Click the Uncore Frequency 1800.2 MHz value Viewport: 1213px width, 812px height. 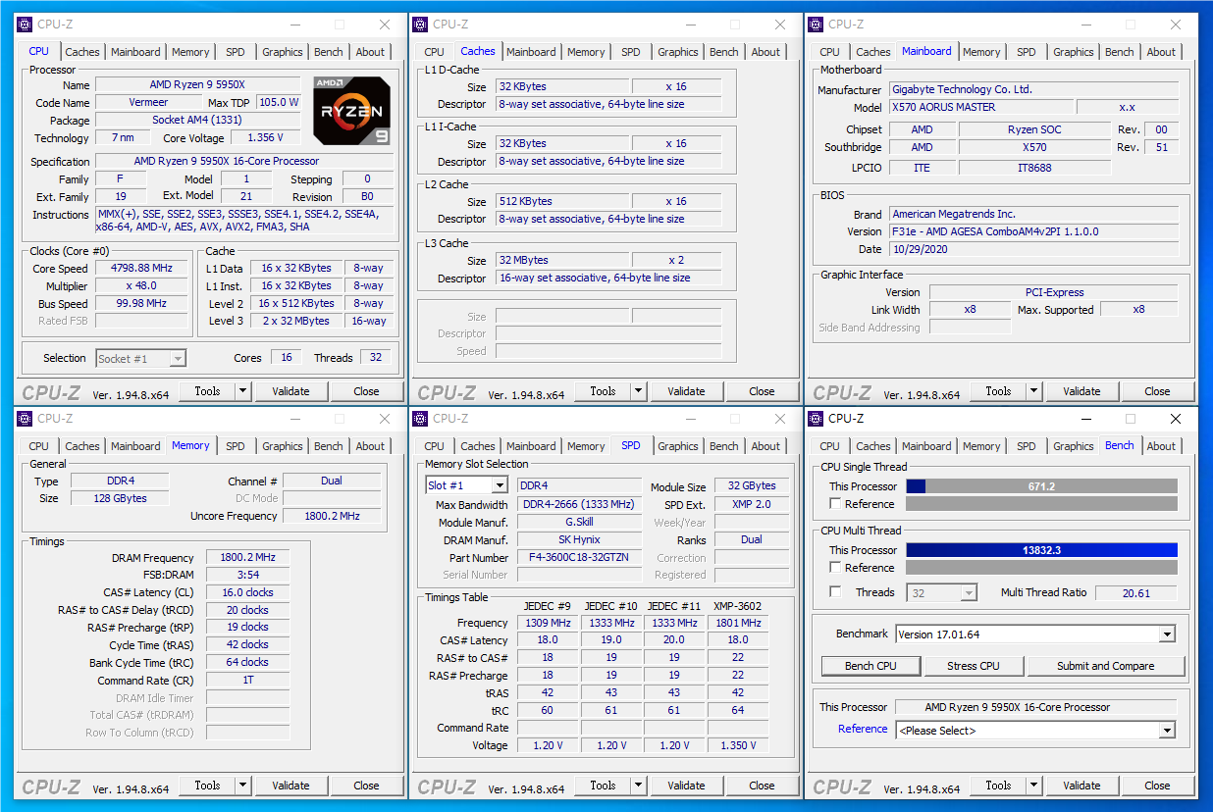click(x=332, y=516)
